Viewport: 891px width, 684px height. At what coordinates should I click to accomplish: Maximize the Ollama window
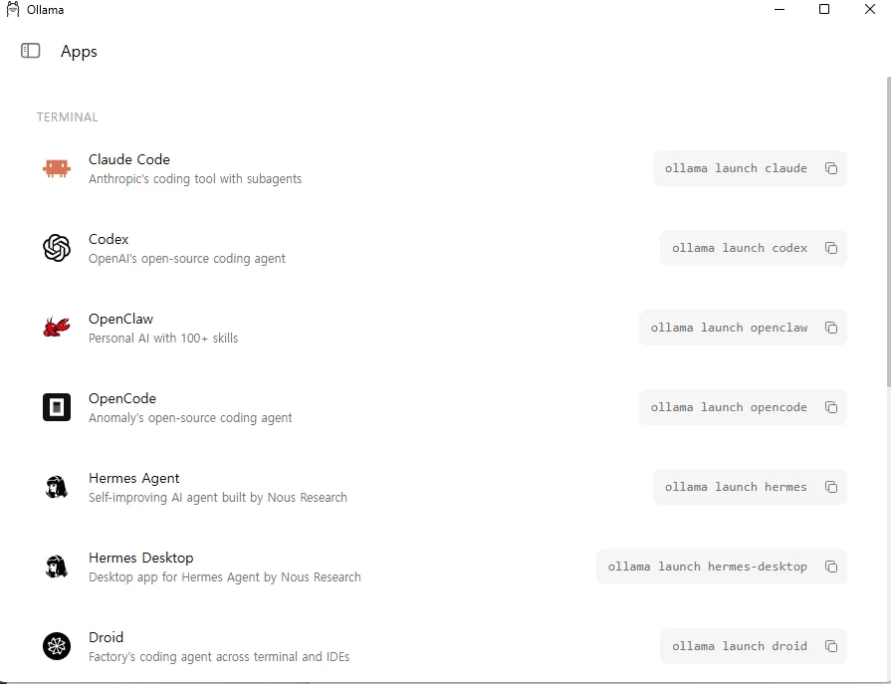click(824, 9)
